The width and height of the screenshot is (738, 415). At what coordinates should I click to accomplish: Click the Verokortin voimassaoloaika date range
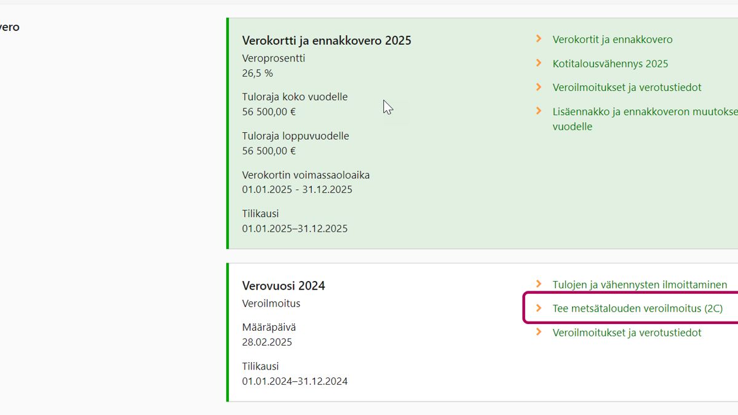click(x=297, y=189)
